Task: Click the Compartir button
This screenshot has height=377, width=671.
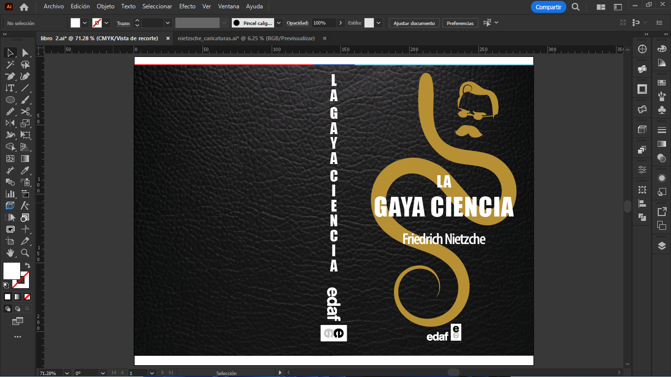Action: pos(548,7)
